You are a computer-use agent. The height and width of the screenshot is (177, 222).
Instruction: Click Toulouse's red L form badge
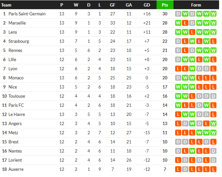coord(192,96)
